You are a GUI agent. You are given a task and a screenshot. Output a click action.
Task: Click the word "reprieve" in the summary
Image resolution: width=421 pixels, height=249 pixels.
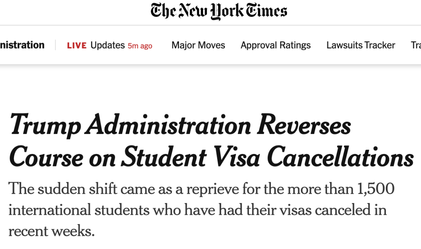tap(212, 189)
